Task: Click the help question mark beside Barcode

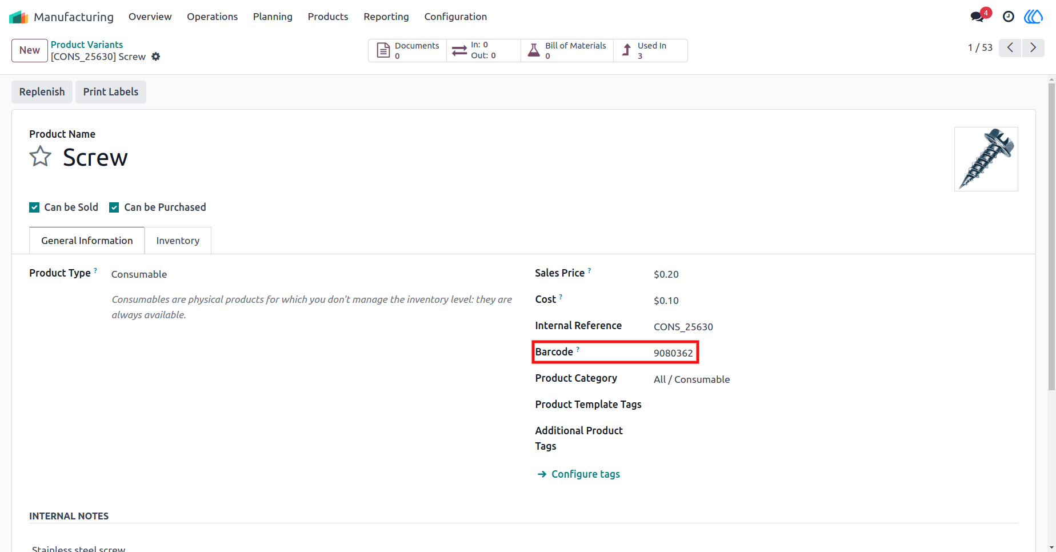Action: (578, 349)
